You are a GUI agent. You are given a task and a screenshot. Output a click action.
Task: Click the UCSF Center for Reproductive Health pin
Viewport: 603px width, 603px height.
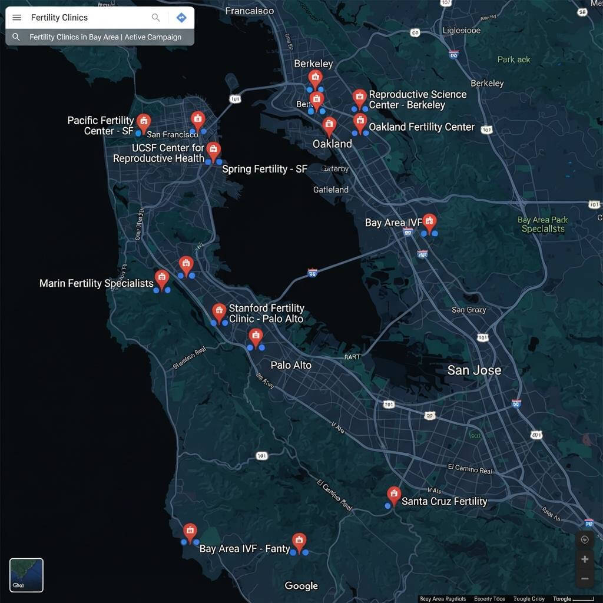click(x=213, y=152)
